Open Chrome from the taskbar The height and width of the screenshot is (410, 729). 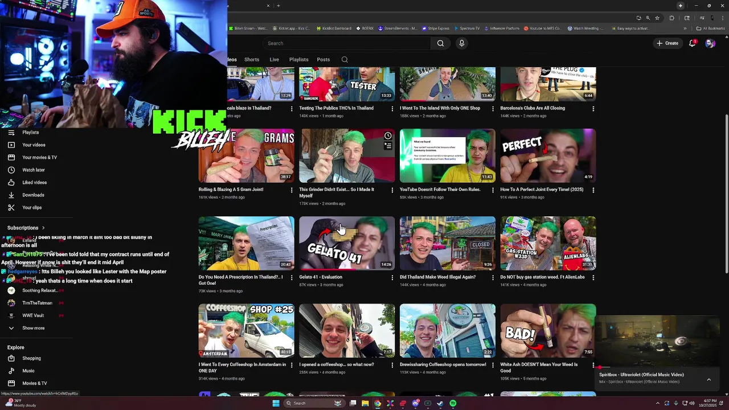coord(378,403)
